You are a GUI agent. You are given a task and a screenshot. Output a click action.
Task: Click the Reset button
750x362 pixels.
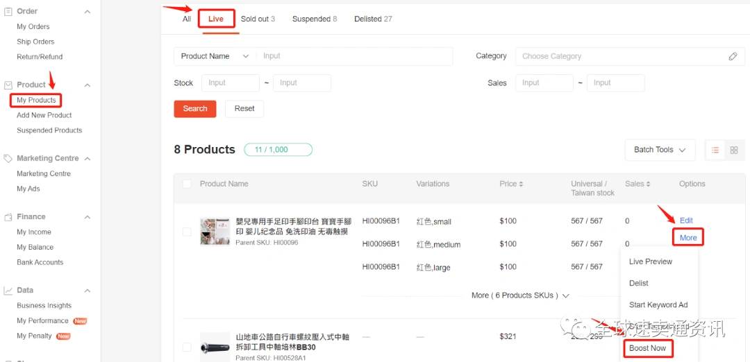[244, 109]
